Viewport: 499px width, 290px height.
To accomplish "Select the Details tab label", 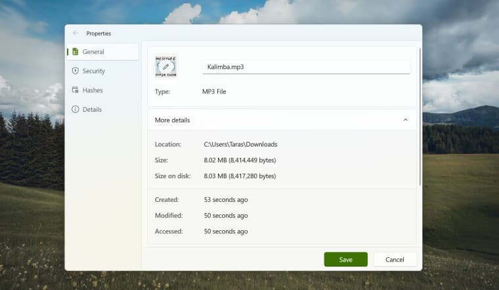I will 92,109.
